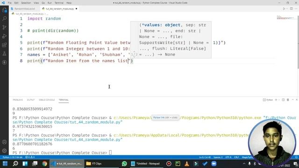This screenshot has width=299, height=168.
Task: Open the Windows Start menu
Action: [x=5, y=164]
